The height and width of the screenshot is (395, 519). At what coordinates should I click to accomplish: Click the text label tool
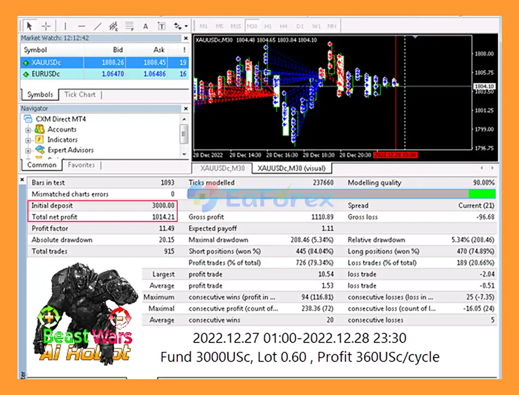point(161,26)
